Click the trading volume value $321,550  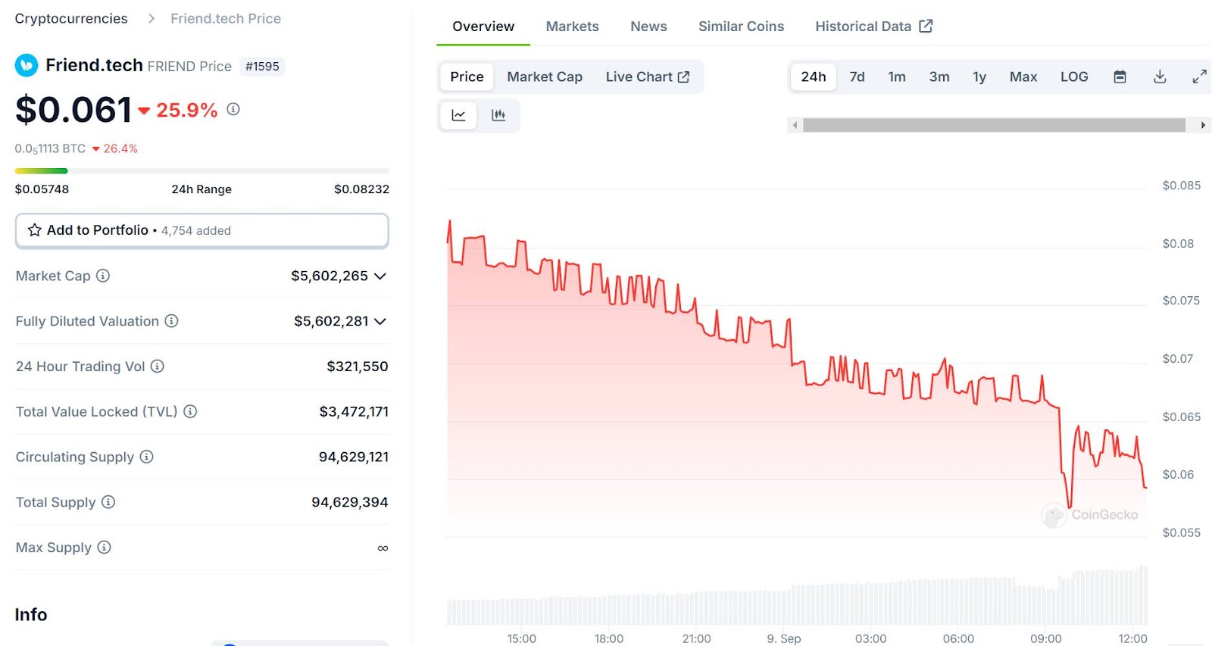tap(358, 367)
